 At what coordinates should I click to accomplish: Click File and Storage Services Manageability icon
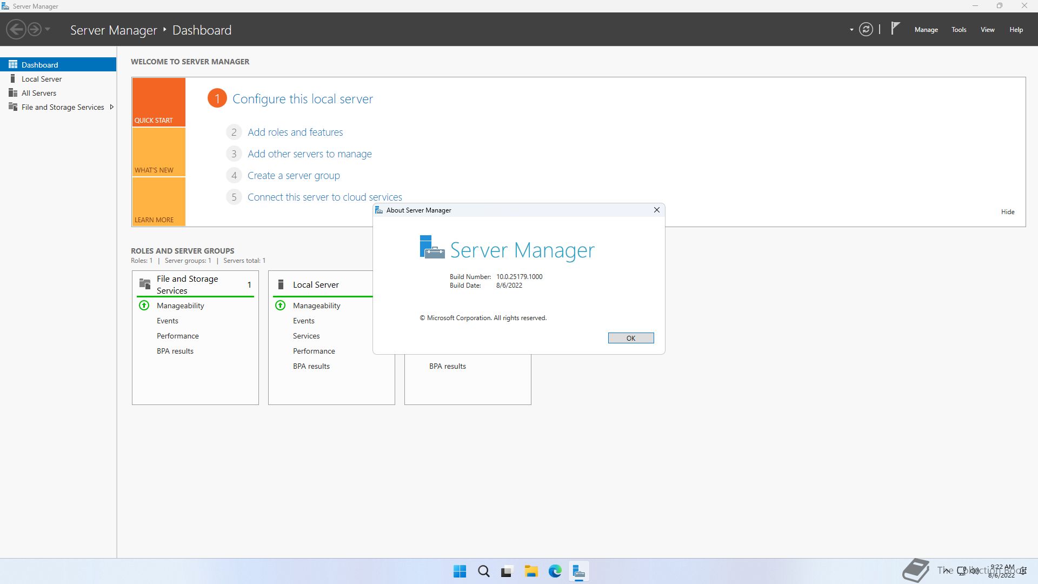(x=144, y=306)
